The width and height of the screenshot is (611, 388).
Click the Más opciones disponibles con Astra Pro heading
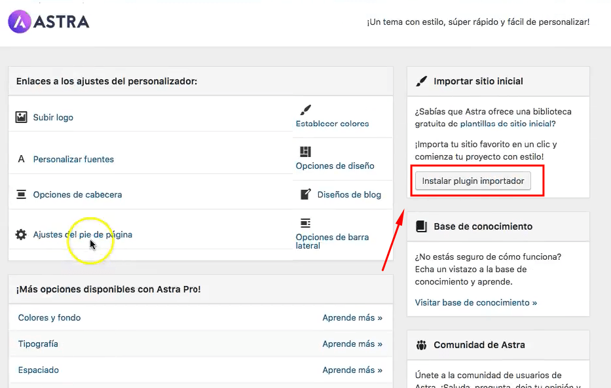click(x=108, y=289)
